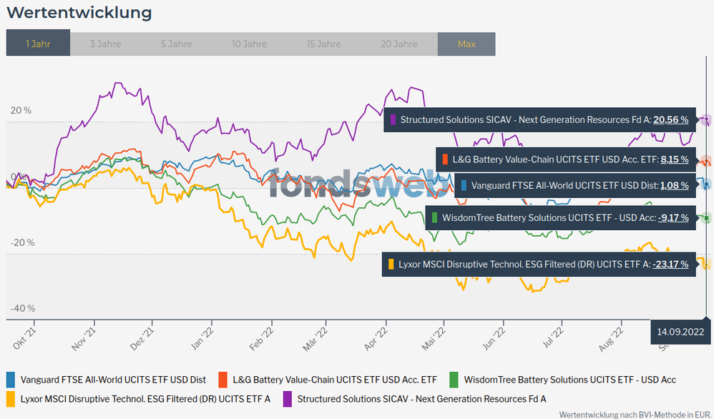Screen dimensions: 714x419
Task: Switch to the 3 Jahre tab
Action: tap(105, 44)
